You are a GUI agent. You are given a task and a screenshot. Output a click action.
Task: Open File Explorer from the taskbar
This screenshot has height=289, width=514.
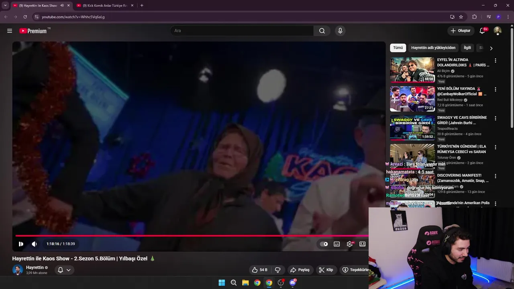[245, 283]
